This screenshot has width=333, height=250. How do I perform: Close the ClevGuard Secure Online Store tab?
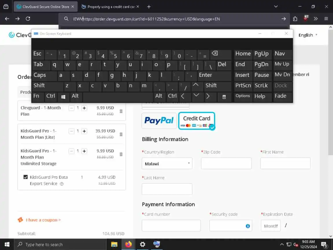click(73, 7)
